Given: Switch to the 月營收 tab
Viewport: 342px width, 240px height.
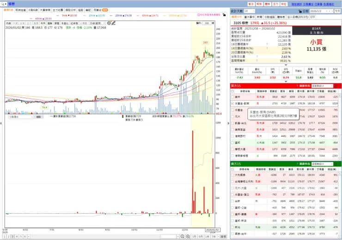Looking at the screenshot, I should 101,10.
